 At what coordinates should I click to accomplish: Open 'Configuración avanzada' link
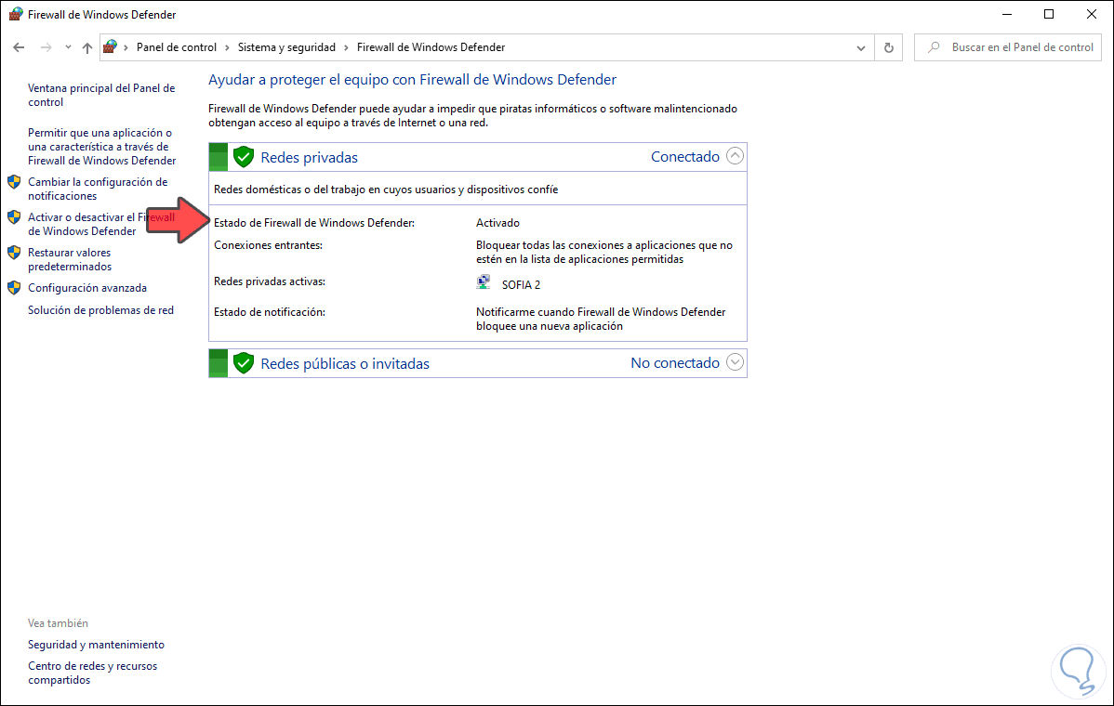[x=87, y=288]
